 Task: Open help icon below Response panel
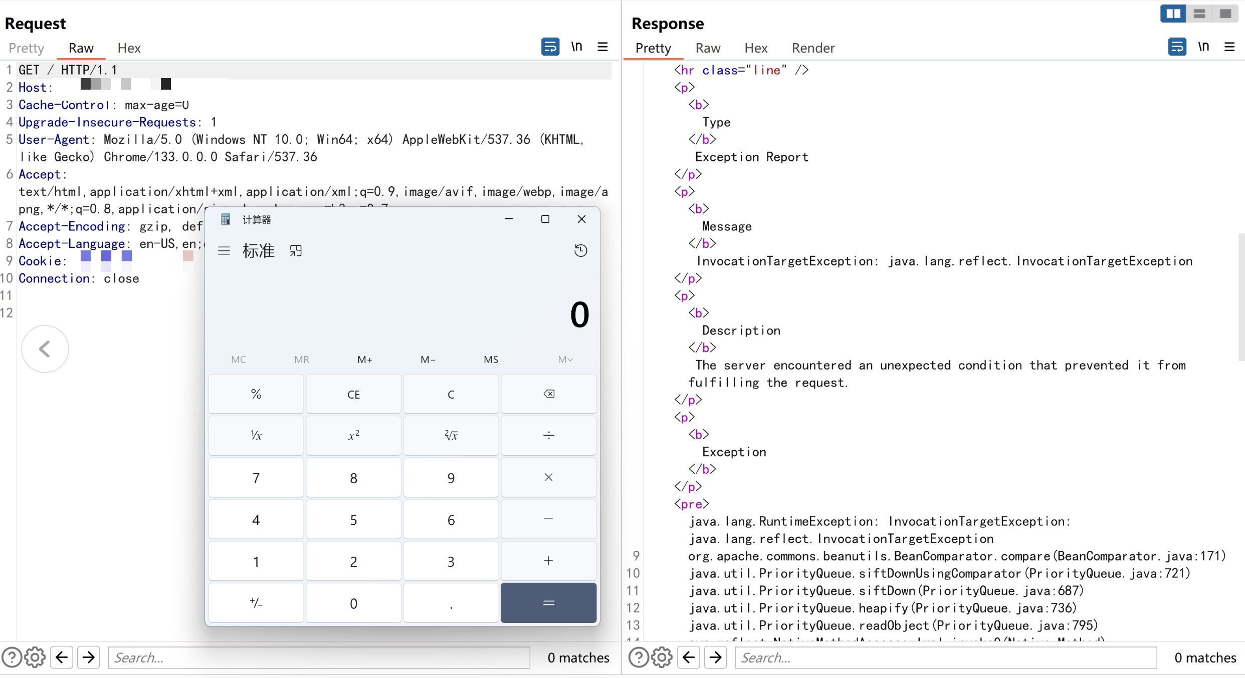click(638, 657)
